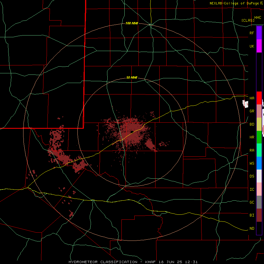This screenshot has width=264, height=264.
Task: Click the green HR legend swatch
Action: coord(259,137)
